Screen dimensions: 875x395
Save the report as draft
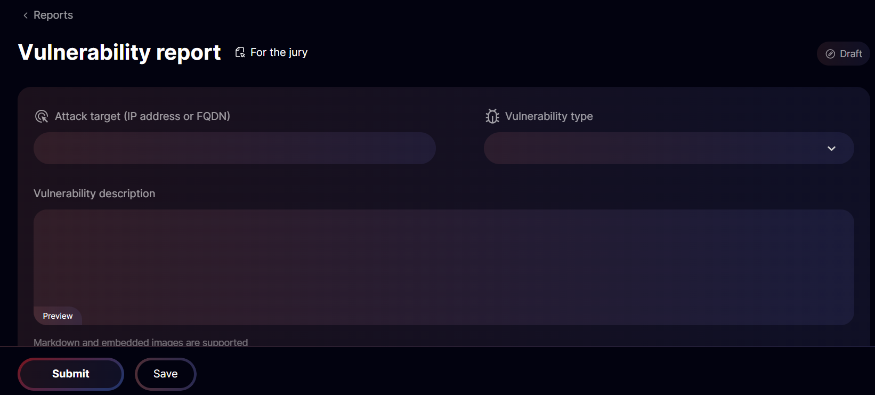[x=166, y=374]
